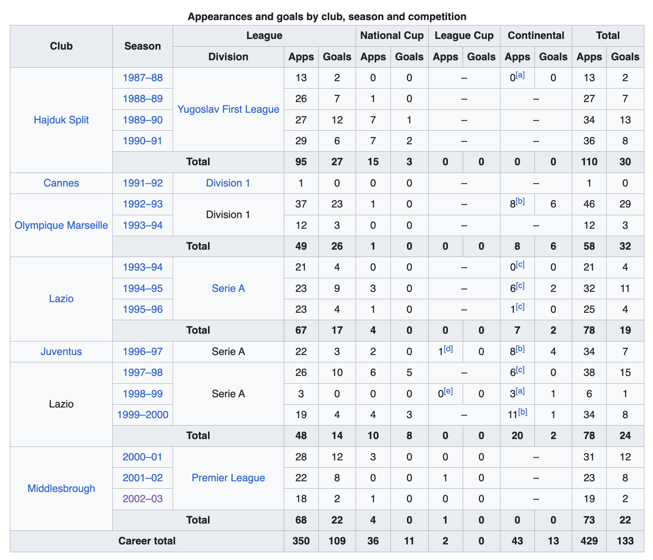Open the 2000–01 season link

coord(143,457)
